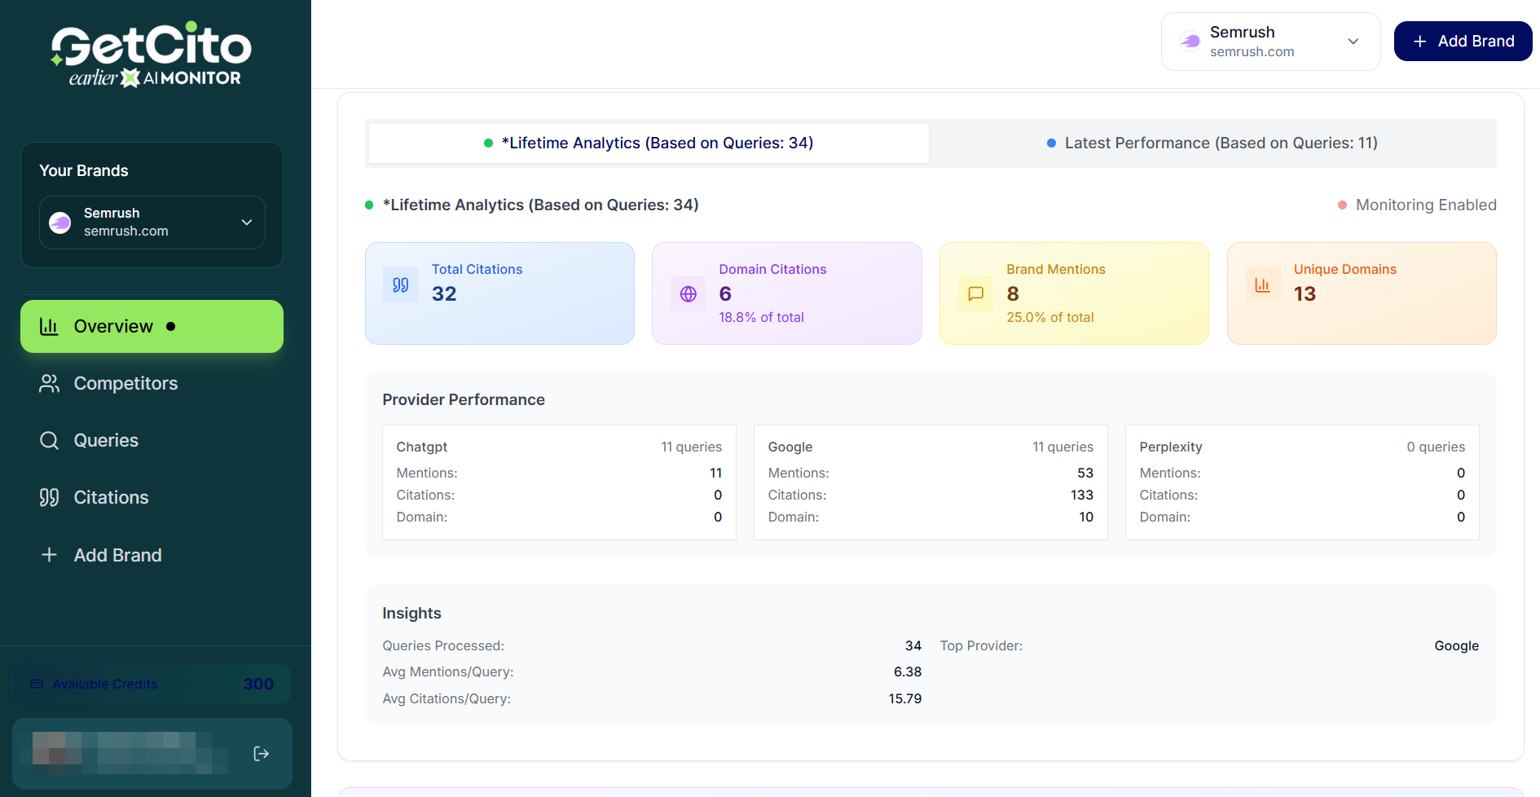Image resolution: width=1540 pixels, height=797 pixels.
Task: Switch to Lifetime Analytics tab
Action: pyautogui.click(x=649, y=143)
